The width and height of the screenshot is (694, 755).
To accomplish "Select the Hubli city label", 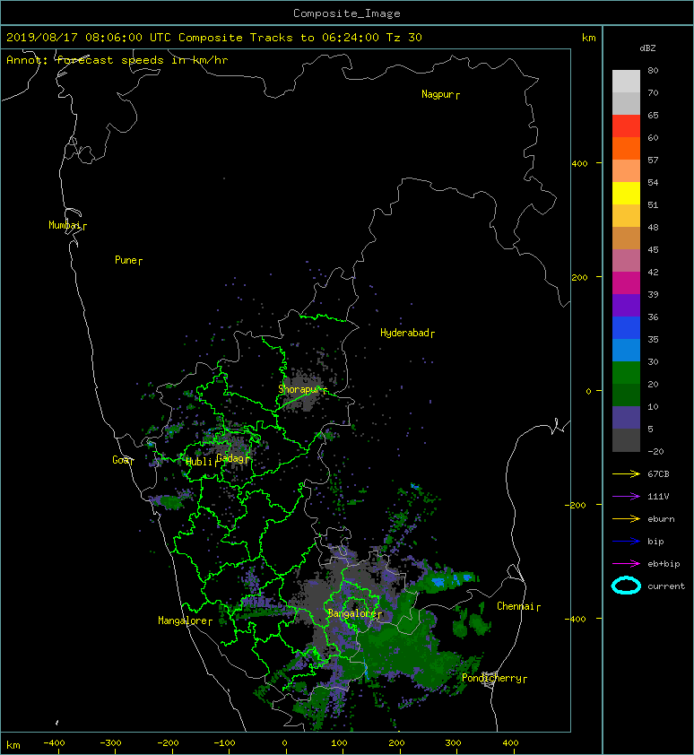I will point(202,462).
